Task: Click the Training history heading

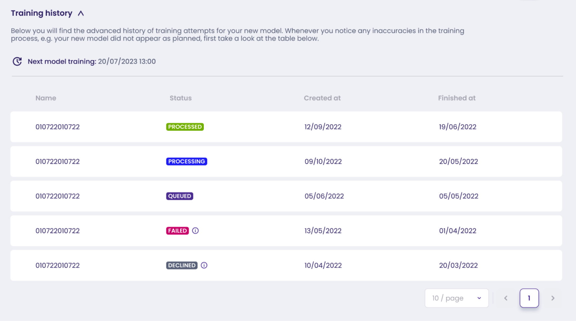Action: [41, 13]
